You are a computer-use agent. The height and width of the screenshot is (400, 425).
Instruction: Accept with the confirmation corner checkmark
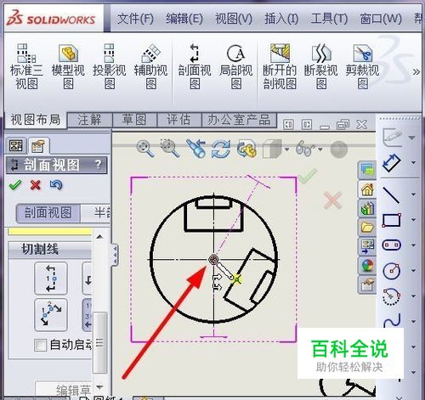pos(307,176)
